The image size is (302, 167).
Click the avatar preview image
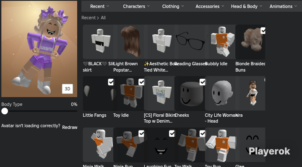pos(39,49)
